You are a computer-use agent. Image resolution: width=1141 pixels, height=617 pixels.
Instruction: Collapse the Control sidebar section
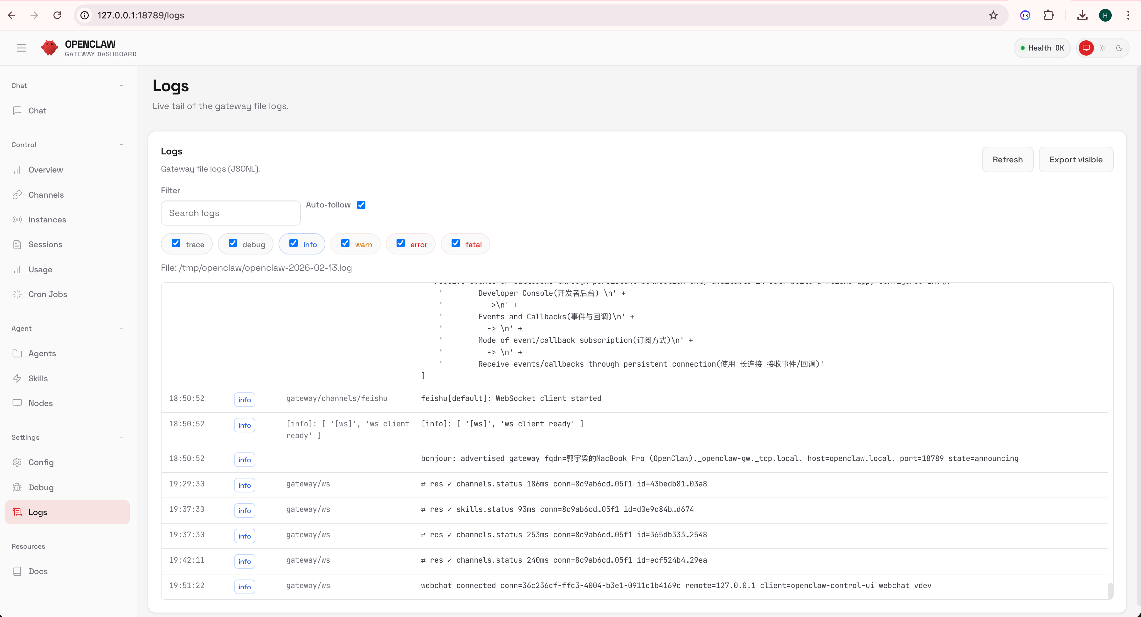tap(121, 145)
